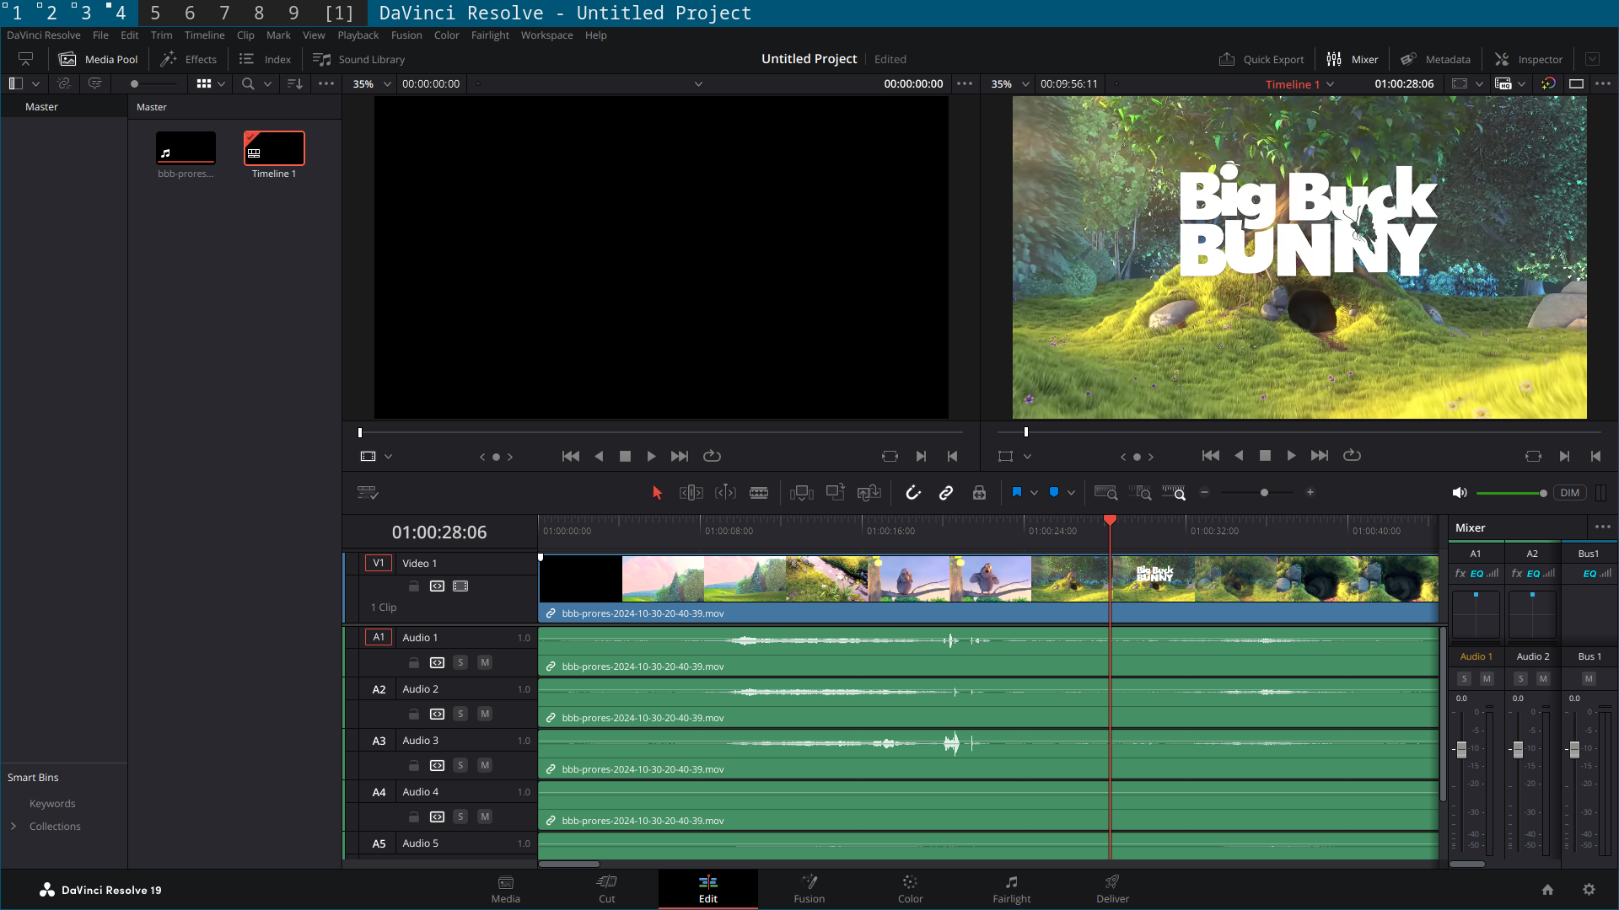Select the Blade edit mode tool
This screenshot has height=910, width=1619.
click(x=758, y=493)
